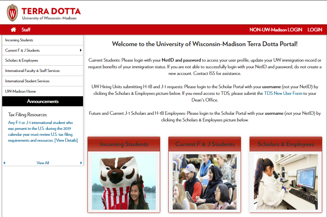Click the lecture hall students photo
Screen dimensions: 327x217
[x=204, y=182]
